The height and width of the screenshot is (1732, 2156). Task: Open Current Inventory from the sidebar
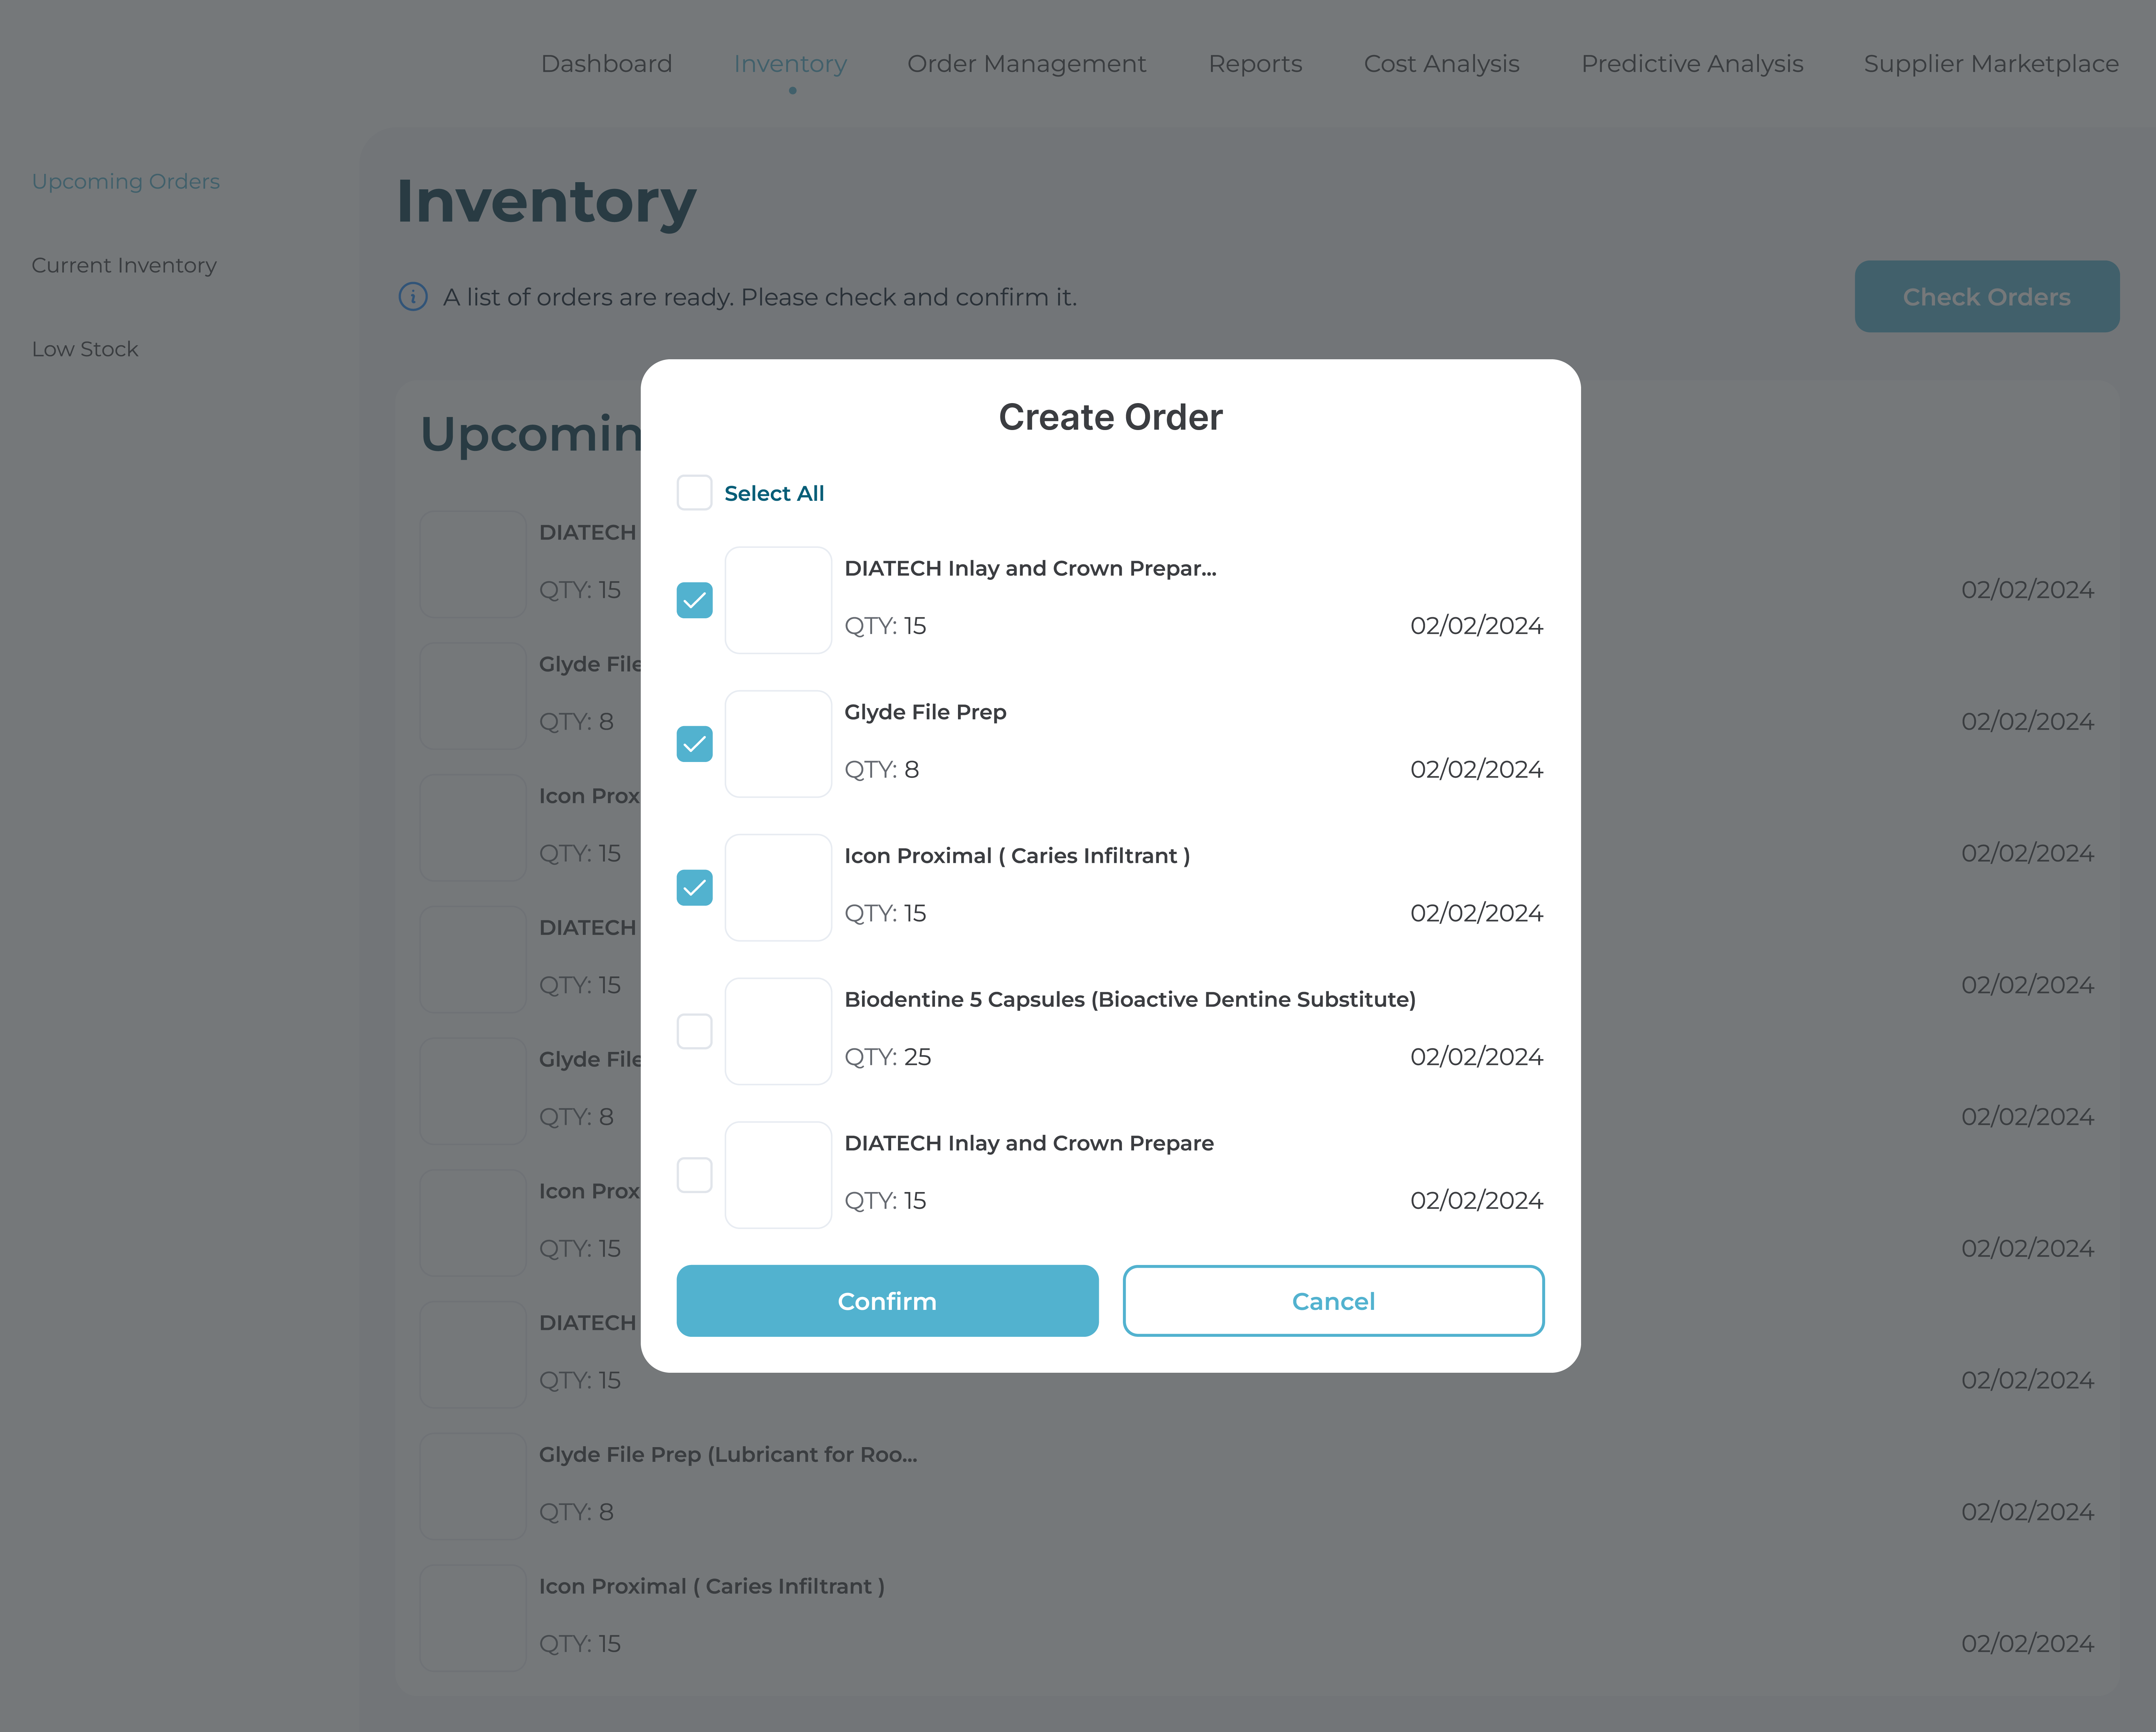(x=124, y=265)
